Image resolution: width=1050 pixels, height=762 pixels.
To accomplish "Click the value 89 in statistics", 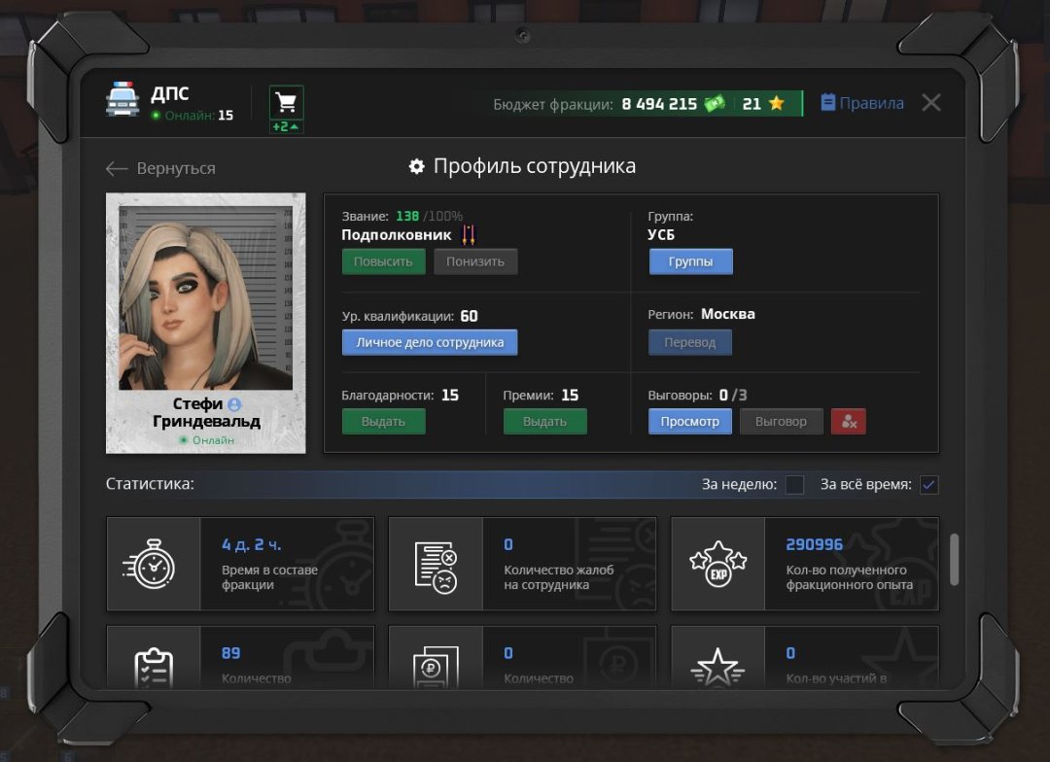I will click(x=231, y=653).
